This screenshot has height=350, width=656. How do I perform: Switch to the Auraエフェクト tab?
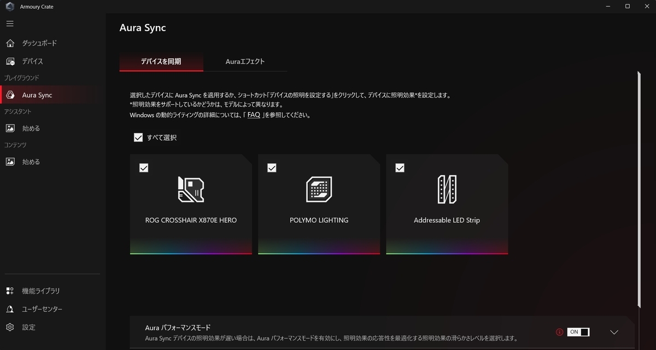click(x=245, y=62)
